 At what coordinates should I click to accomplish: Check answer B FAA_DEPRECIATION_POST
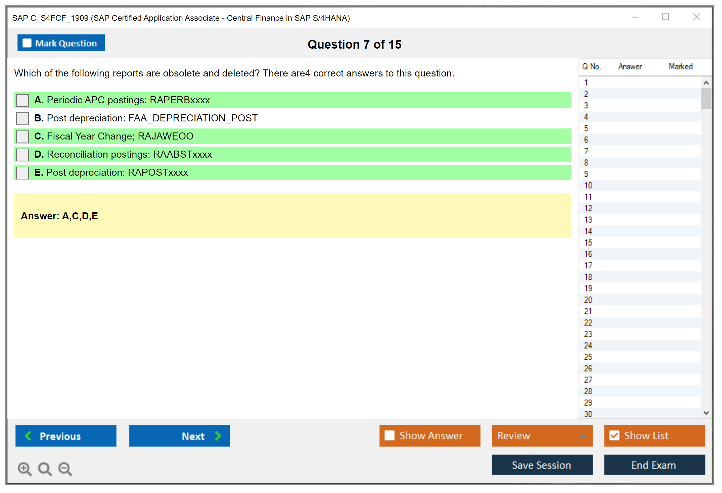(22, 118)
